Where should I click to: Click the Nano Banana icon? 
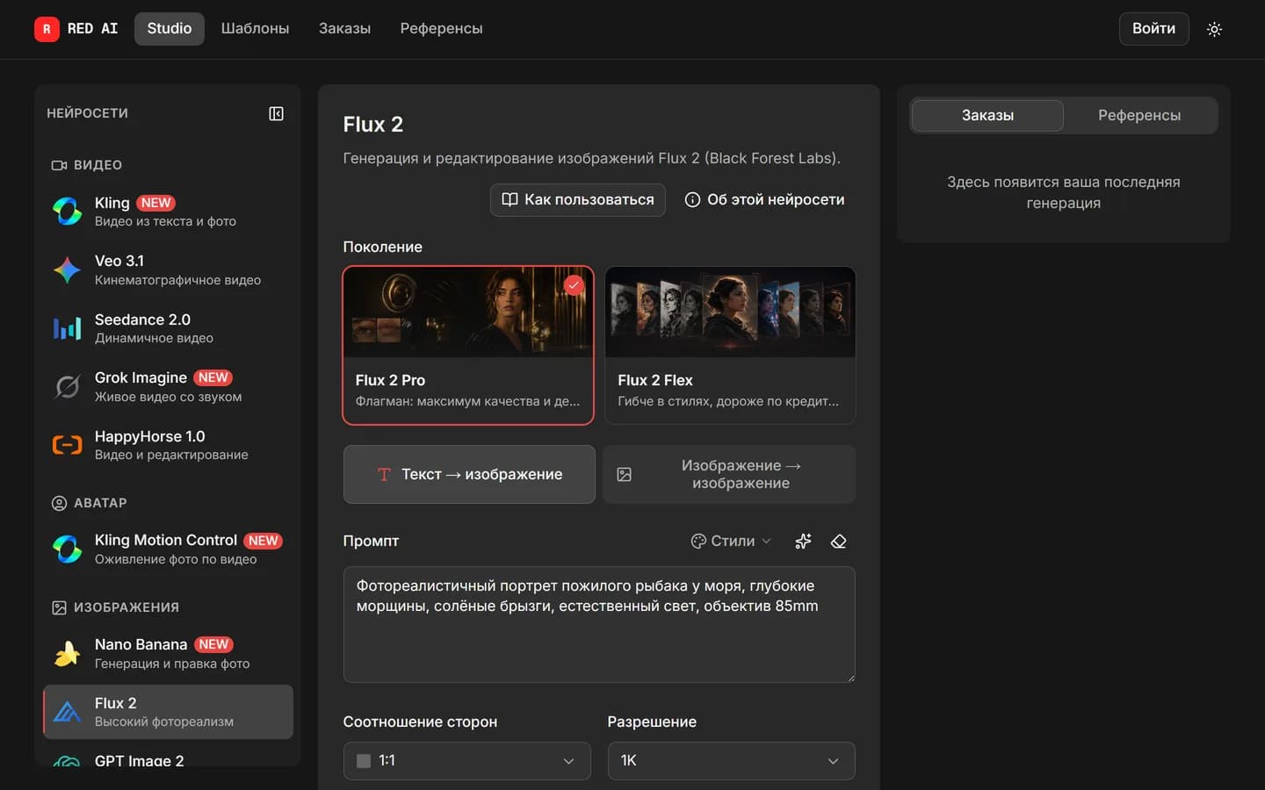coord(67,653)
